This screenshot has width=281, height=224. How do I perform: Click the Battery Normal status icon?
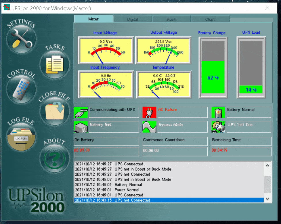pyautogui.click(x=218, y=112)
